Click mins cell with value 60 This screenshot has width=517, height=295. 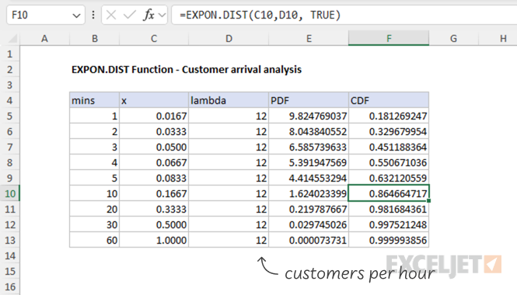coord(94,240)
